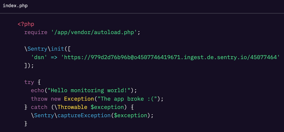Click the captureException method name
Image resolution: width=284 pixels, height=132 pixels.
84,115
